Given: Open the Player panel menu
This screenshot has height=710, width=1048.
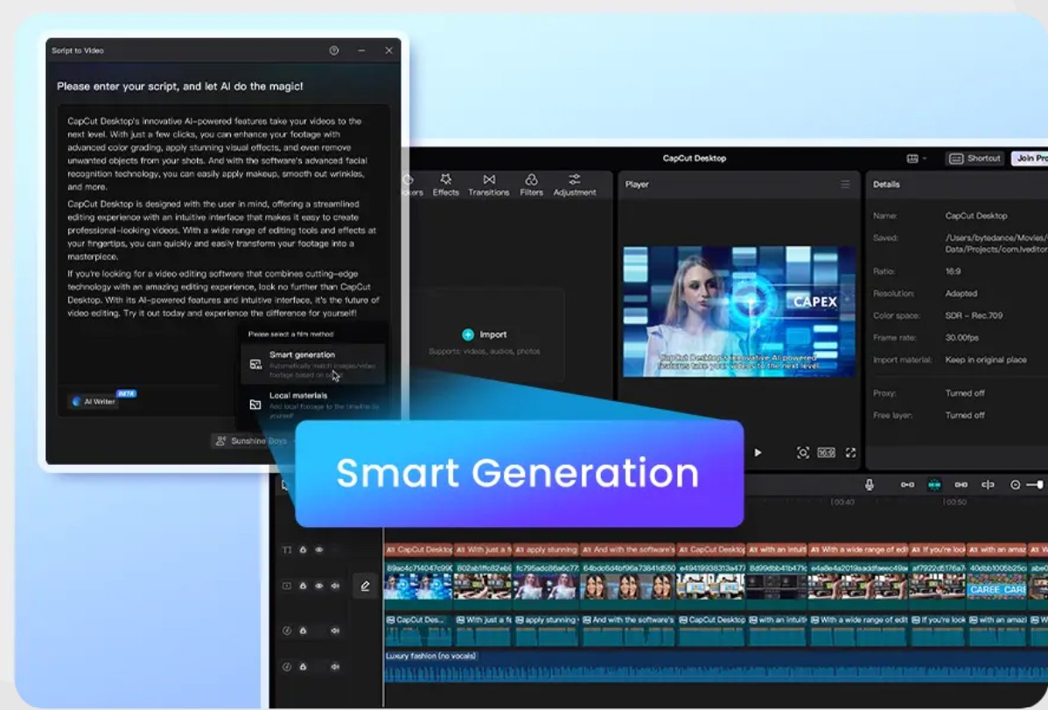Looking at the screenshot, I should pos(845,185).
